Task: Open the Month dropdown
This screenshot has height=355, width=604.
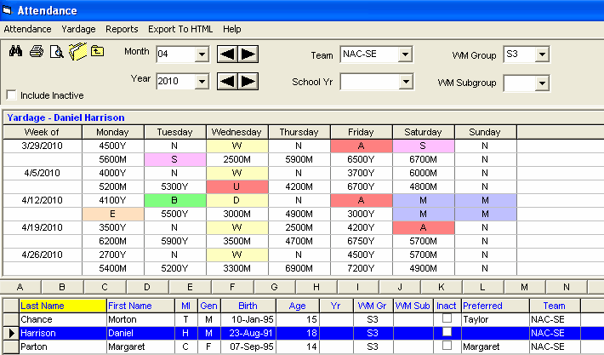Action: [x=202, y=55]
